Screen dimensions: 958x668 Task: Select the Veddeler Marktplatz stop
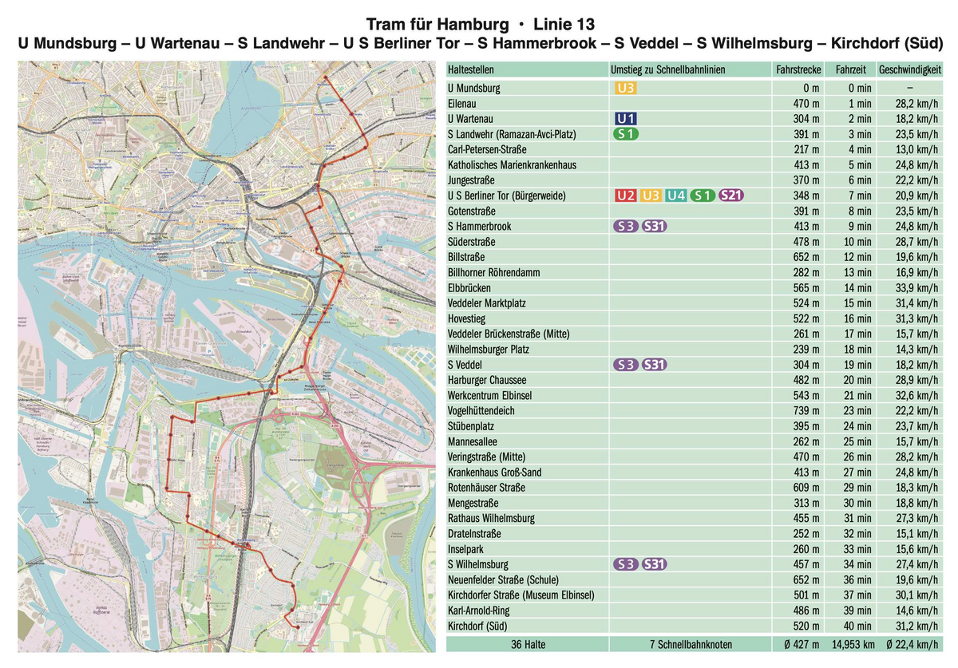click(487, 303)
